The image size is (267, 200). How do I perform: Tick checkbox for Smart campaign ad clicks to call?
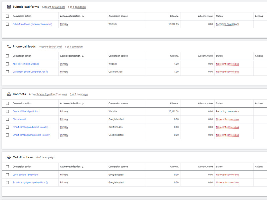(x=7, y=127)
